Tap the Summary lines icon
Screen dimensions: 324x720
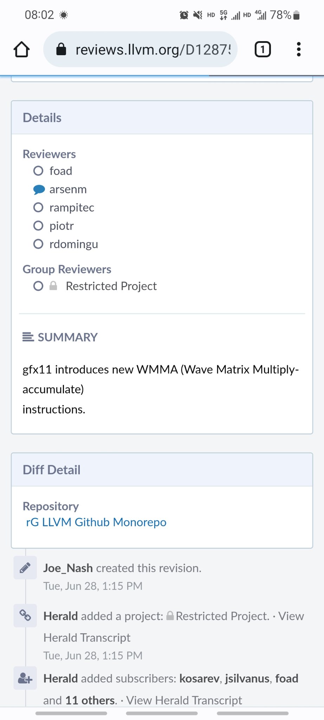[x=28, y=337]
